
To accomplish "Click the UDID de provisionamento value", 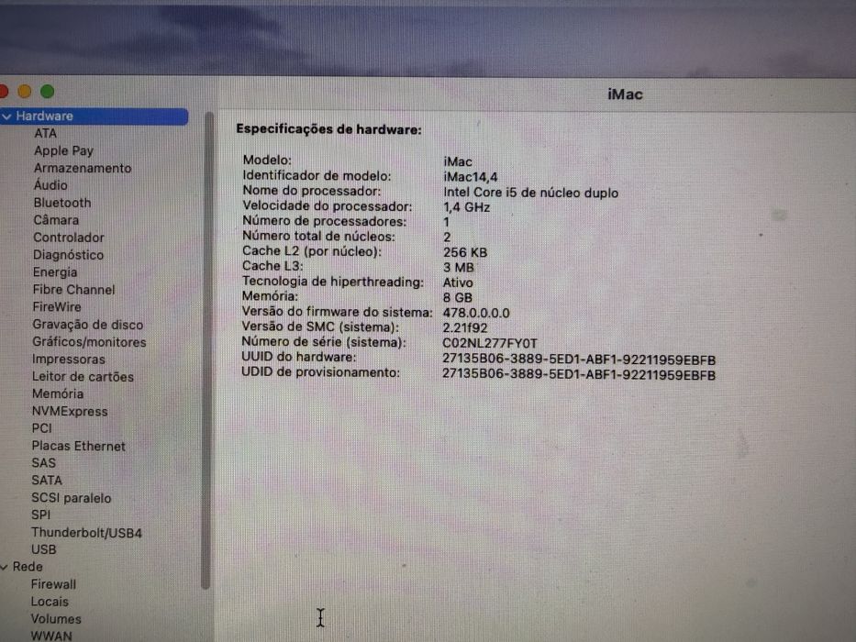I will [x=579, y=376].
